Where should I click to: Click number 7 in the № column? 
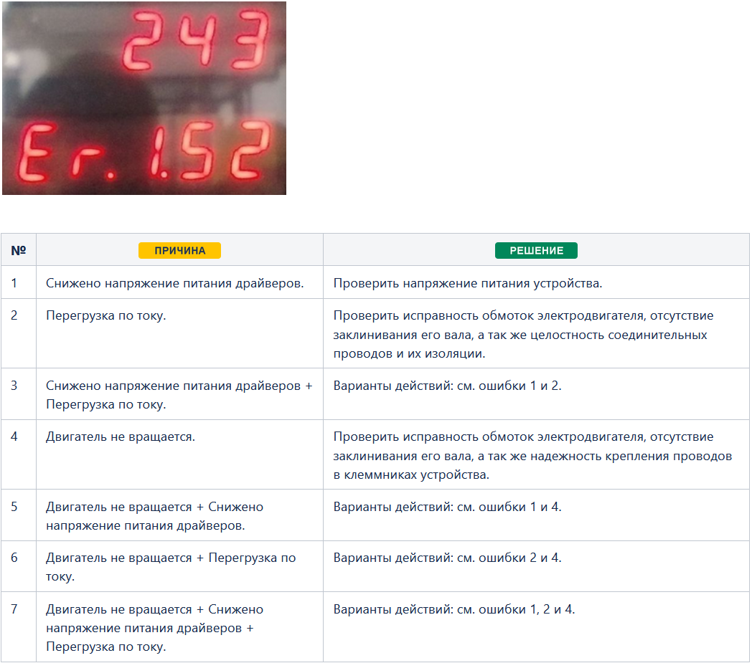coord(14,609)
